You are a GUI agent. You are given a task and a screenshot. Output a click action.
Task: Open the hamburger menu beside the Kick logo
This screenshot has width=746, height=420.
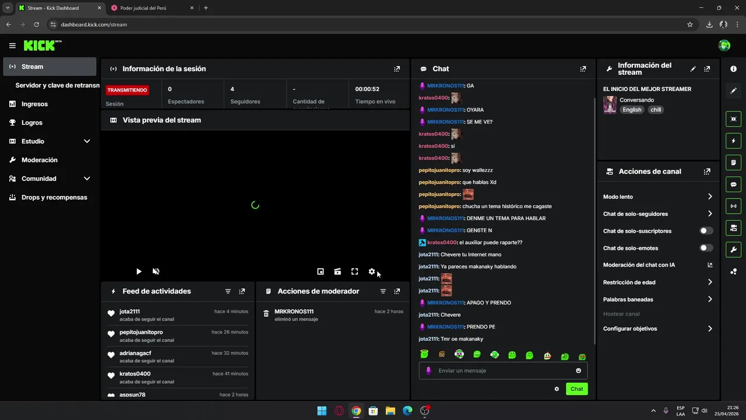pyautogui.click(x=12, y=45)
